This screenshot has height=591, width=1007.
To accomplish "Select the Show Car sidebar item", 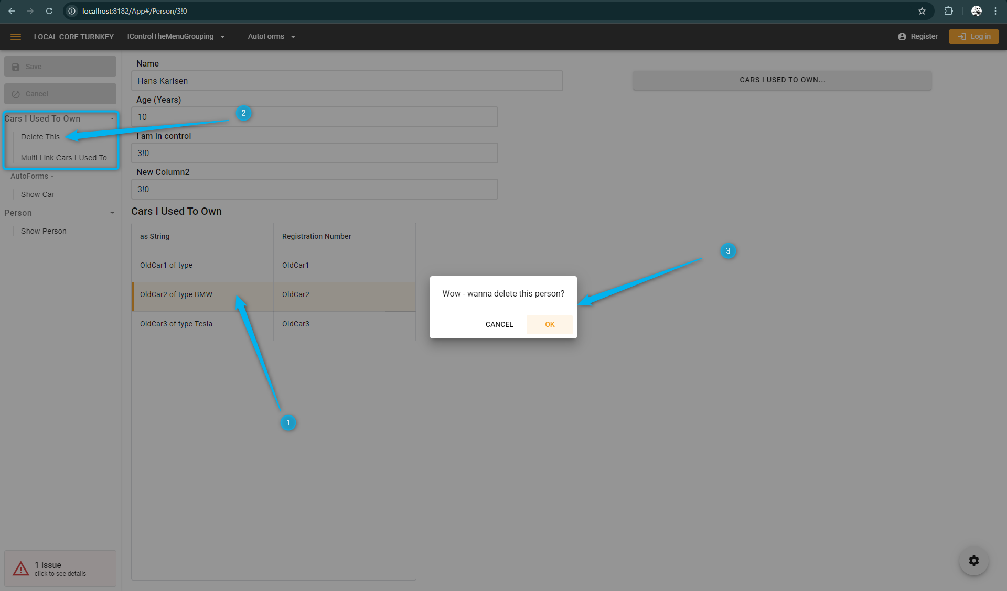I will (38, 194).
